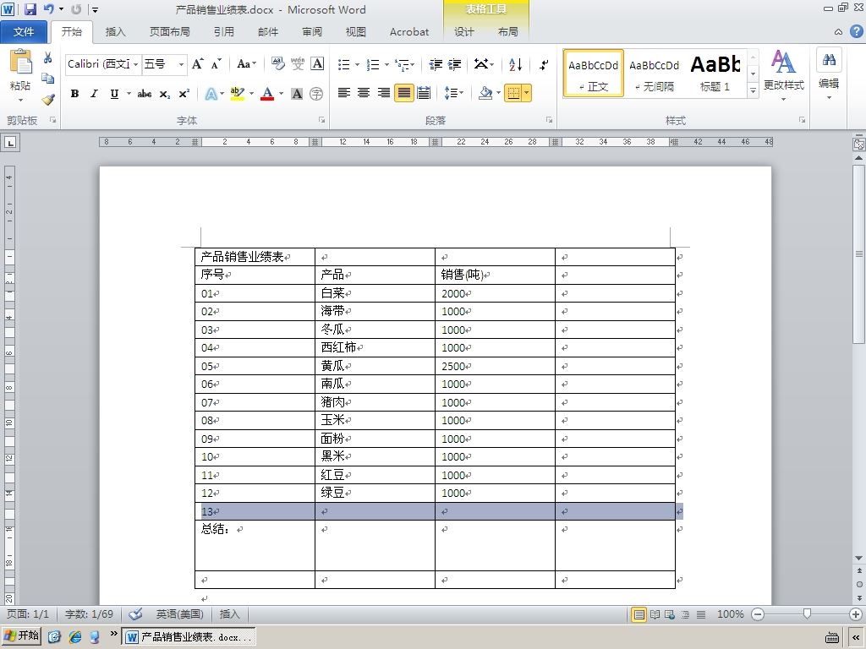Screen dimensions: 866x649
Task: Open the Bullets list dropdown arrow
Action: [358, 64]
